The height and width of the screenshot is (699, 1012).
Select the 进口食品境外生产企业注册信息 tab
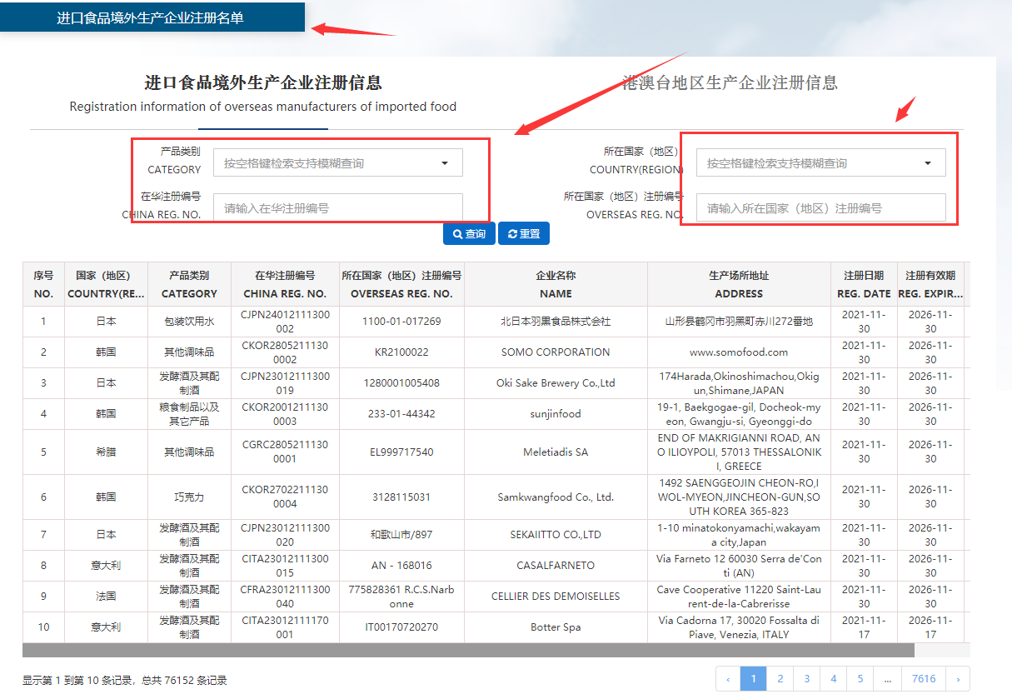click(x=262, y=82)
